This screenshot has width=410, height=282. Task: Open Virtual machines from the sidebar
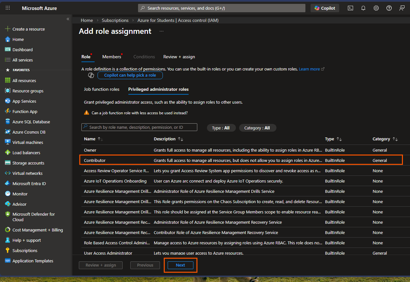[x=28, y=142]
